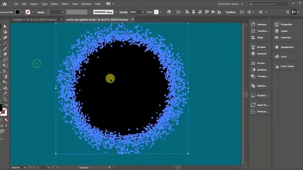The height and width of the screenshot is (170, 303).
Task: Align objects to vertical bottom
Action: (219, 12)
